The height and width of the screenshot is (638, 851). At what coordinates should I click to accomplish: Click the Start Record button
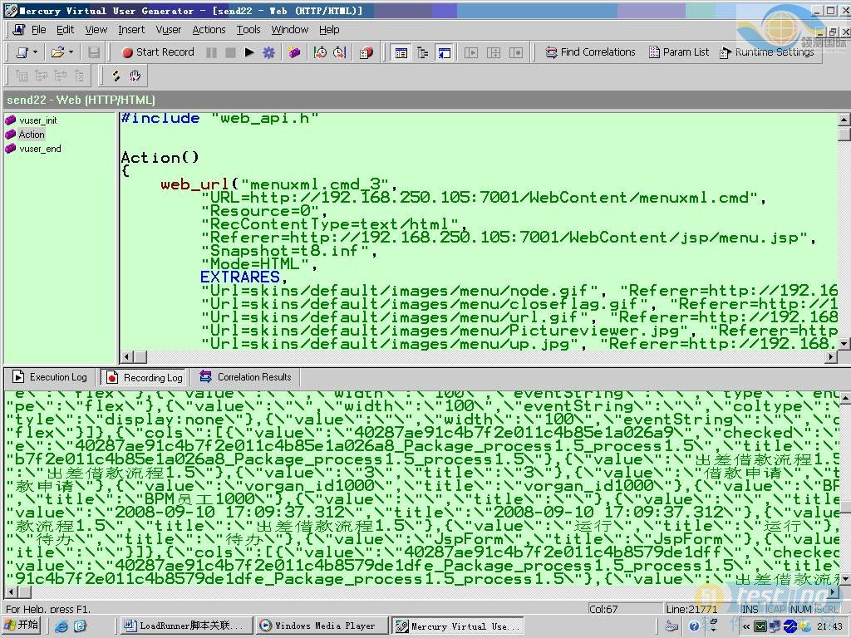[158, 52]
